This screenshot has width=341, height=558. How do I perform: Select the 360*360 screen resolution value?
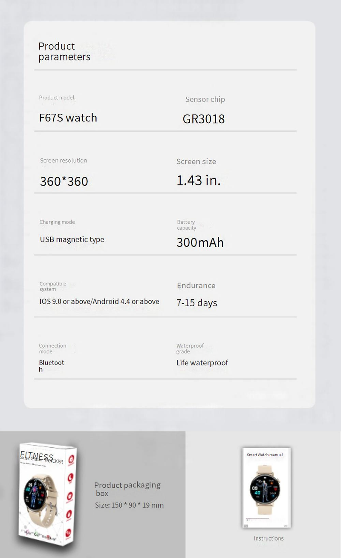[64, 181]
